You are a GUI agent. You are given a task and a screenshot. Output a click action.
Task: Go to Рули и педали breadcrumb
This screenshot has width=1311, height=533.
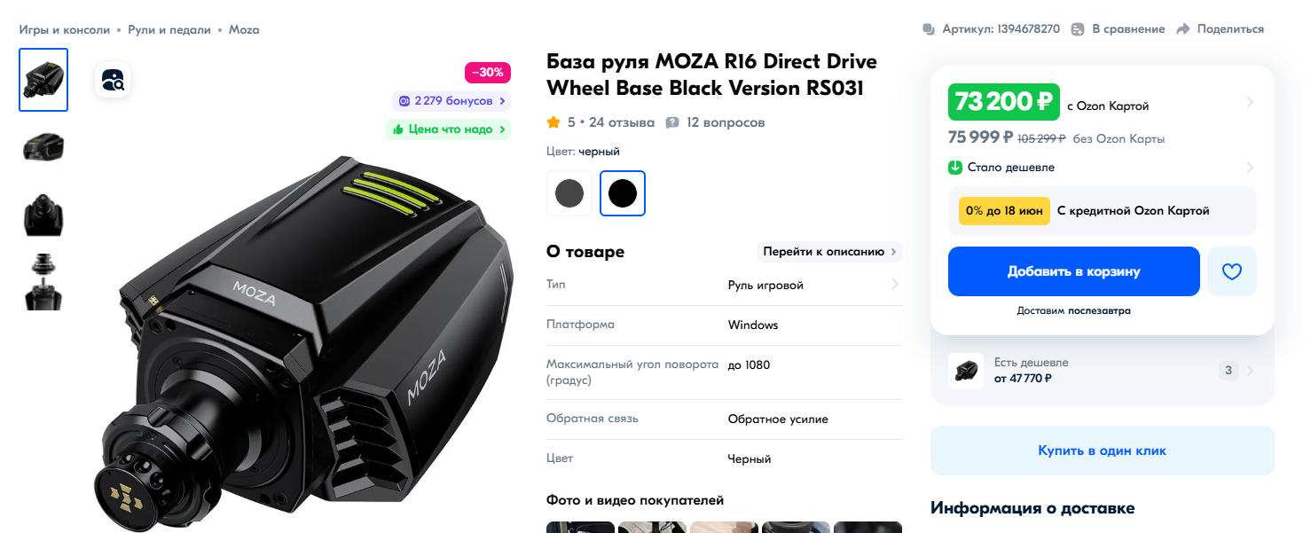coord(169,29)
